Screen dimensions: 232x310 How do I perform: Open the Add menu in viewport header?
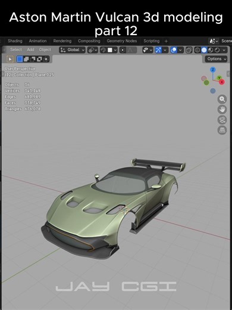point(30,49)
